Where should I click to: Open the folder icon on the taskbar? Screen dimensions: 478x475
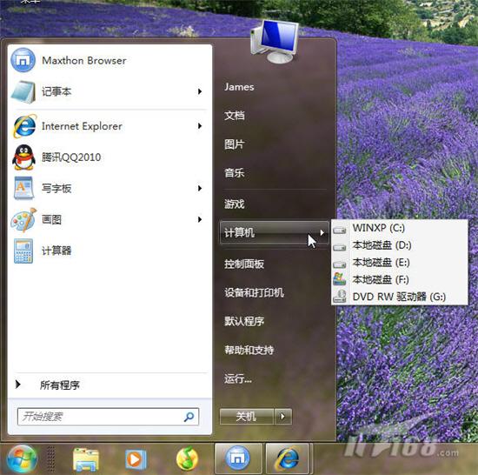(86, 459)
